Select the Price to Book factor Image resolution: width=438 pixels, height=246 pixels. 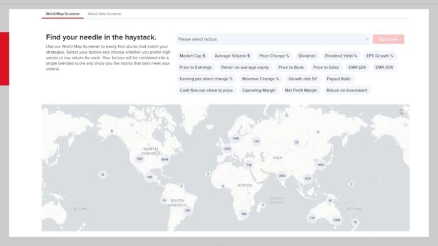pyautogui.click(x=291, y=67)
